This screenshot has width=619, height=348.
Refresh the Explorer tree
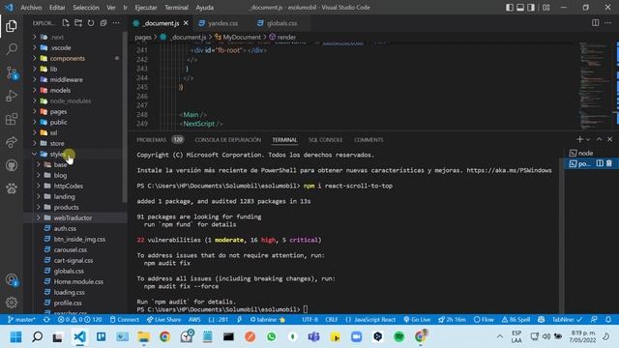click(x=91, y=23)
